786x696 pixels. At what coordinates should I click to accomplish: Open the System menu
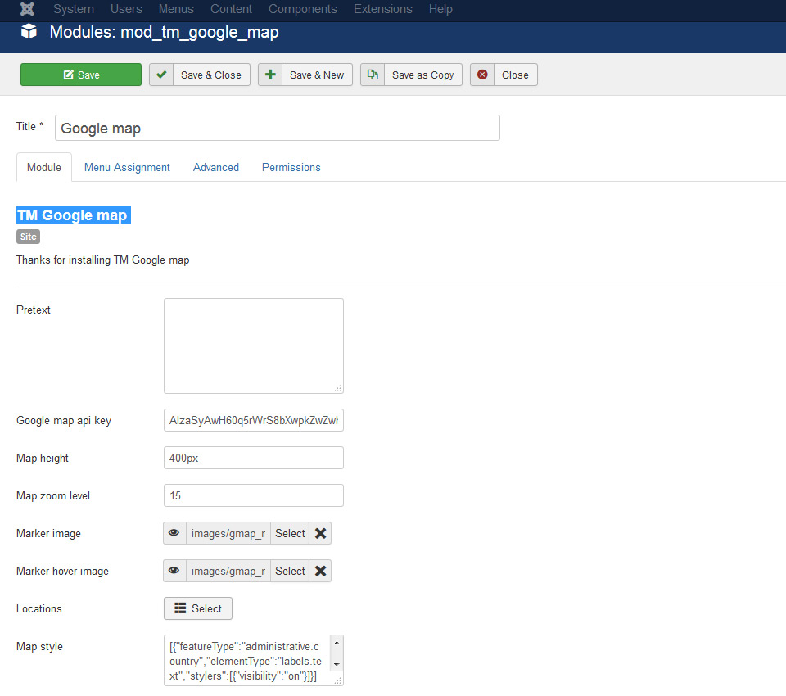pos(74,9)
